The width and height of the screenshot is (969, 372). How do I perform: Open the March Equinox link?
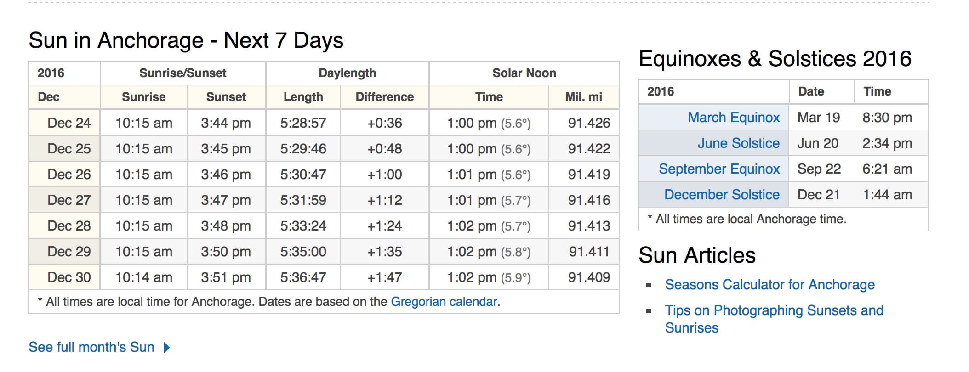tap(734, 118)
